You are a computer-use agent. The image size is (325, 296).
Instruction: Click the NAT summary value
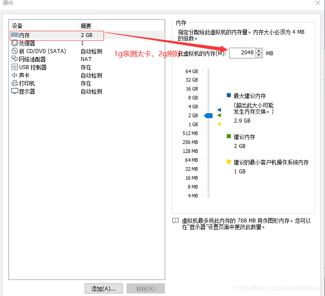tap(86, 59)
